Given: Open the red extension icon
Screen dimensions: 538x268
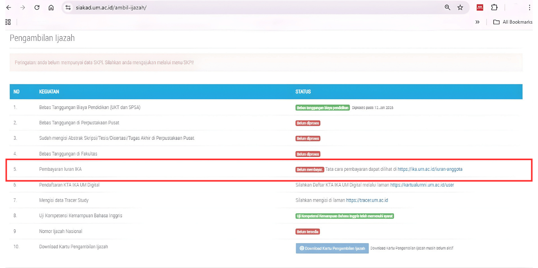Looking at the screenshot, I should point(480,7).
